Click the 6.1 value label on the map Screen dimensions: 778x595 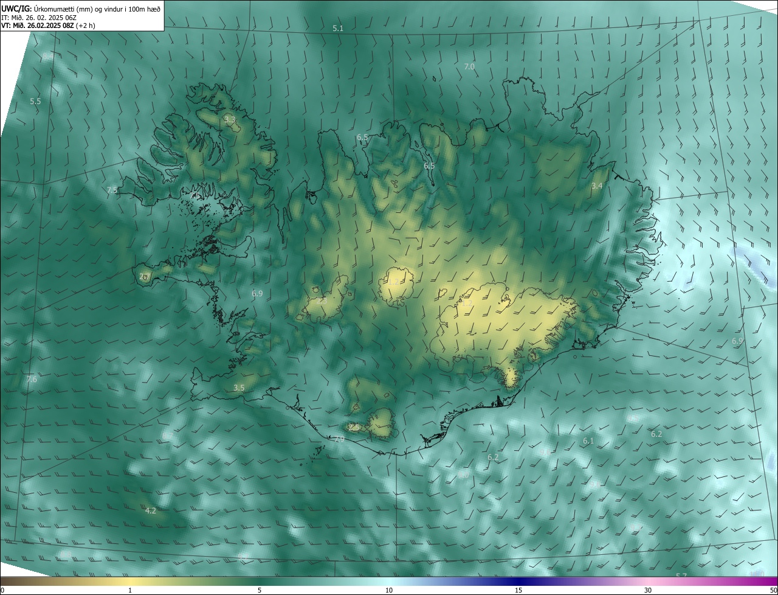pos(588,440)
